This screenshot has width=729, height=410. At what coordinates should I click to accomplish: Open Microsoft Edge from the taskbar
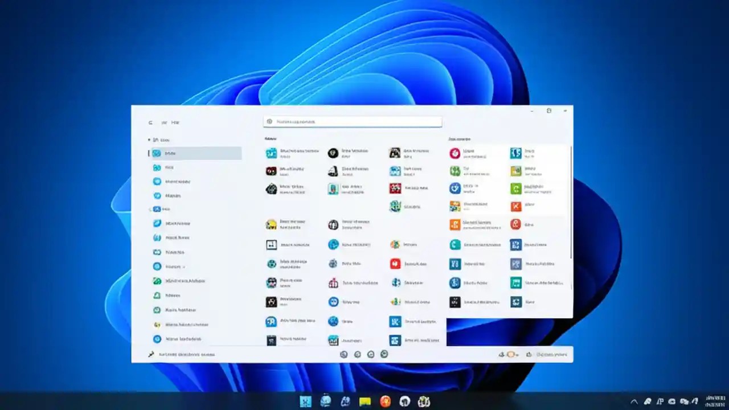tap(326, 400)
